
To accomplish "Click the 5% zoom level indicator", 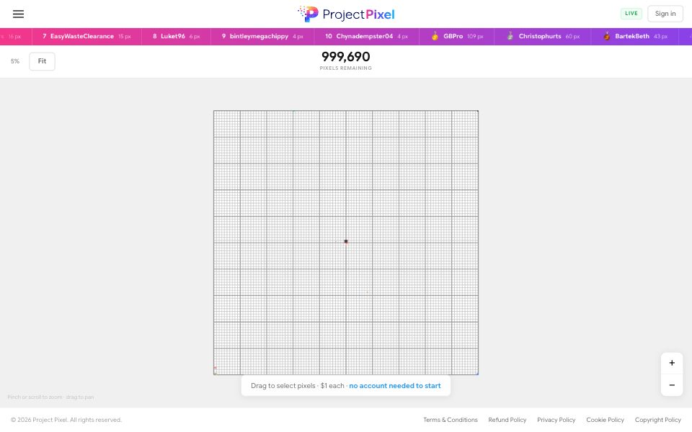I will [15, 61].
